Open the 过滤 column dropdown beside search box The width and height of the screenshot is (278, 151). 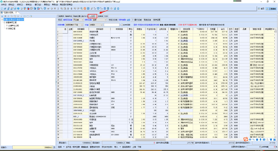96,25
